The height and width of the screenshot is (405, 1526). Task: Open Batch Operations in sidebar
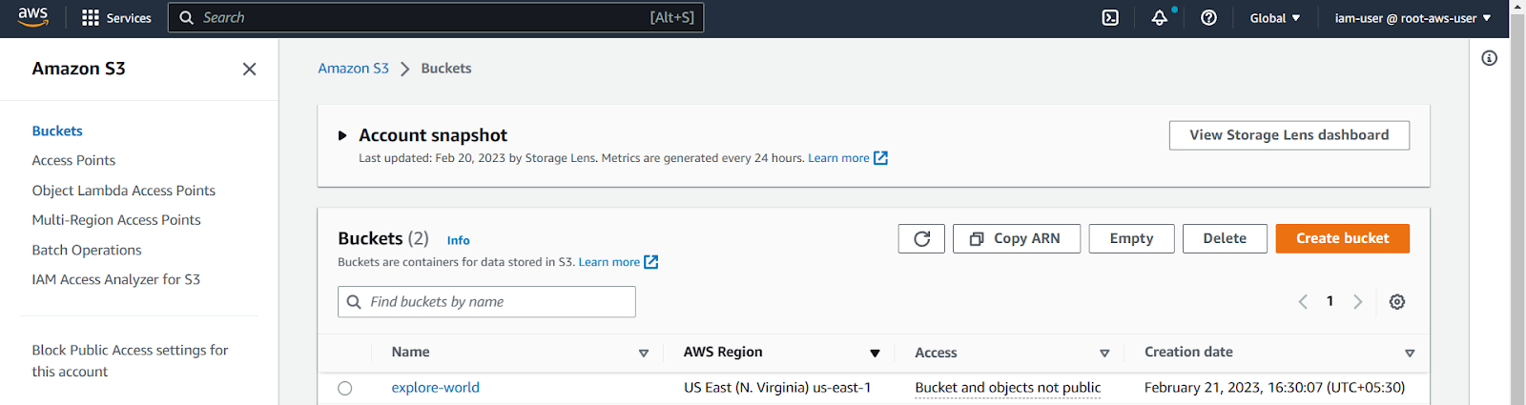tap(87, 250)
